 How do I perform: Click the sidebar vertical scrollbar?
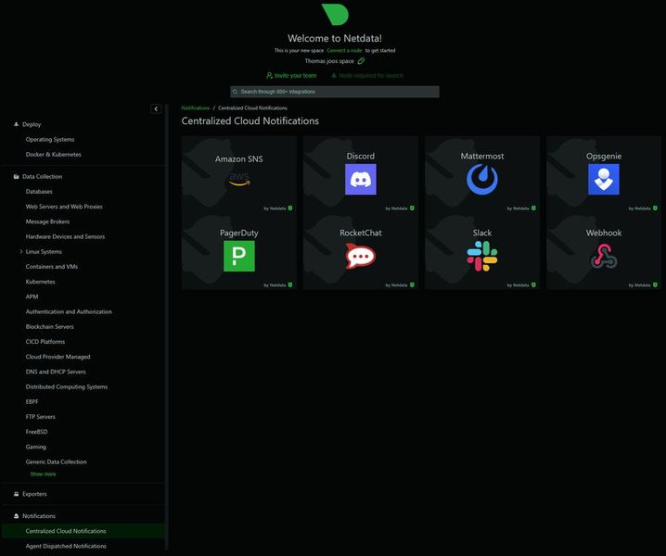[167, 327]
